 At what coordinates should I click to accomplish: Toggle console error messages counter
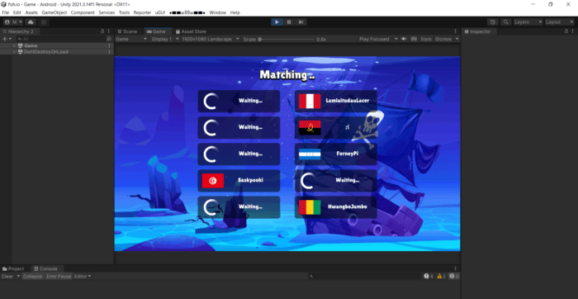[x=454, y=276]
